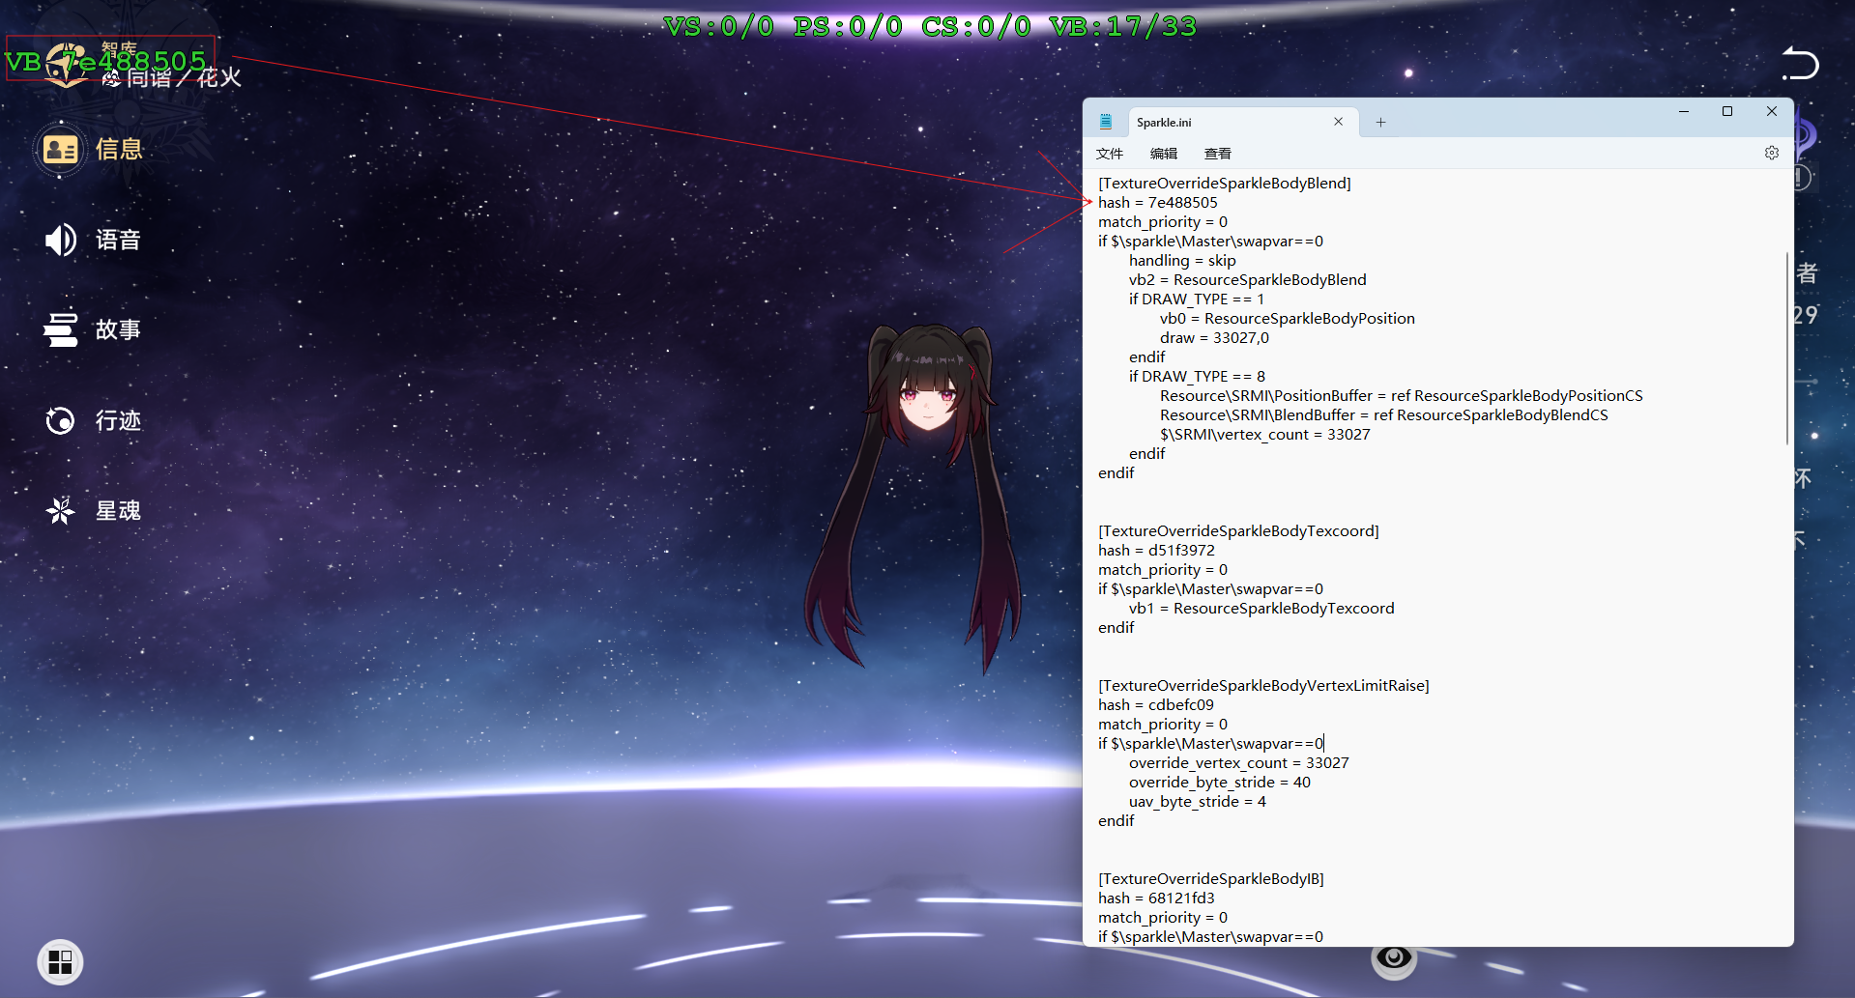Viewport: 1855px width, 998px height.
Task: Click the line 'uav_byte_stride = 4'
Action: [1198, 802]
